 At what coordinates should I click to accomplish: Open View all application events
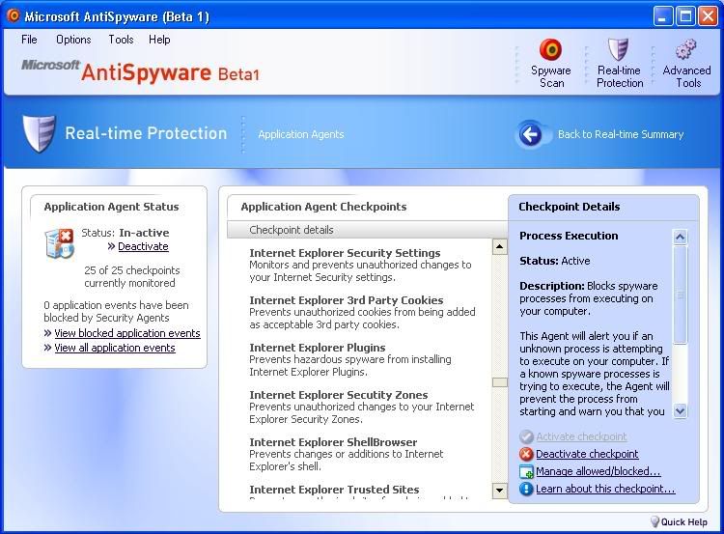[115, 348]
